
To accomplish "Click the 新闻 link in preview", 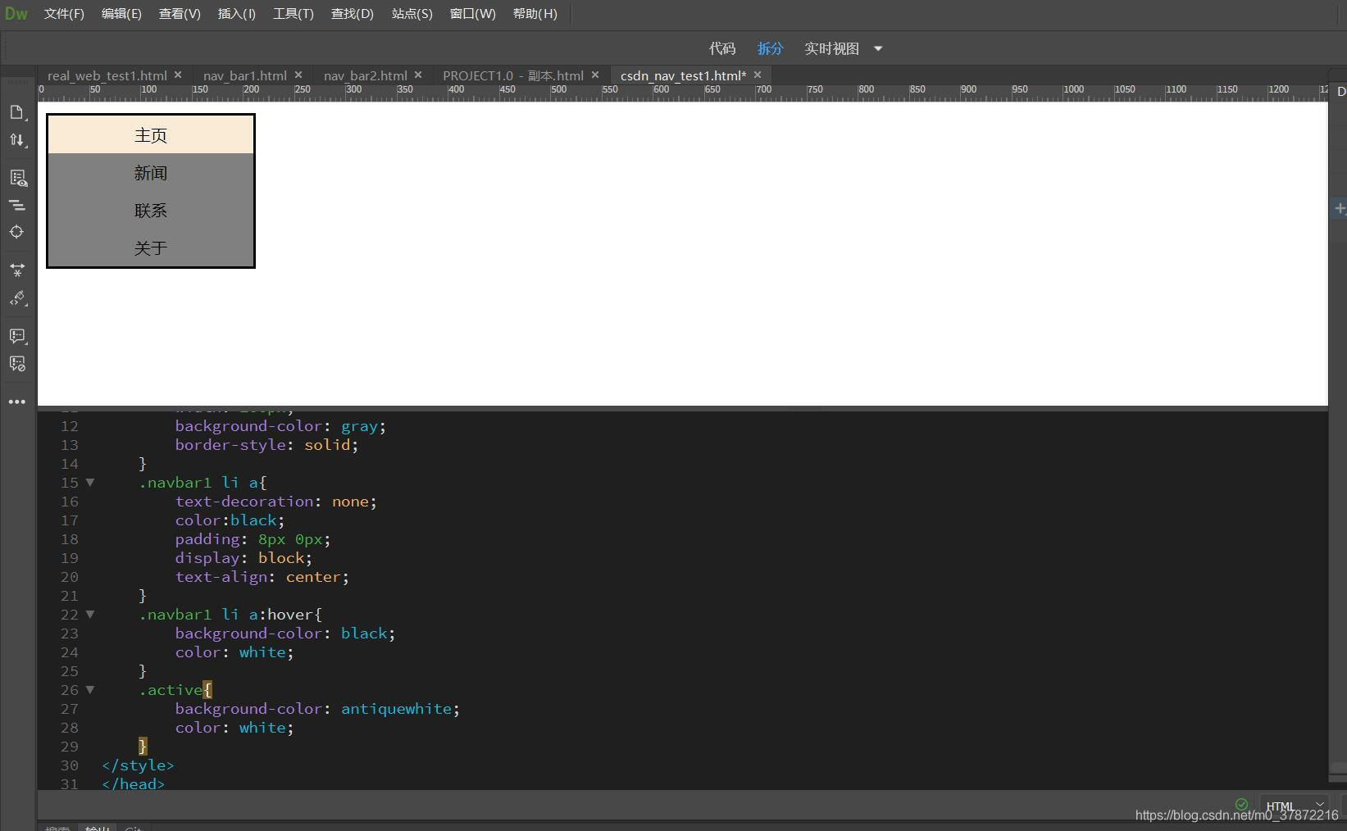I will (151, 173).
